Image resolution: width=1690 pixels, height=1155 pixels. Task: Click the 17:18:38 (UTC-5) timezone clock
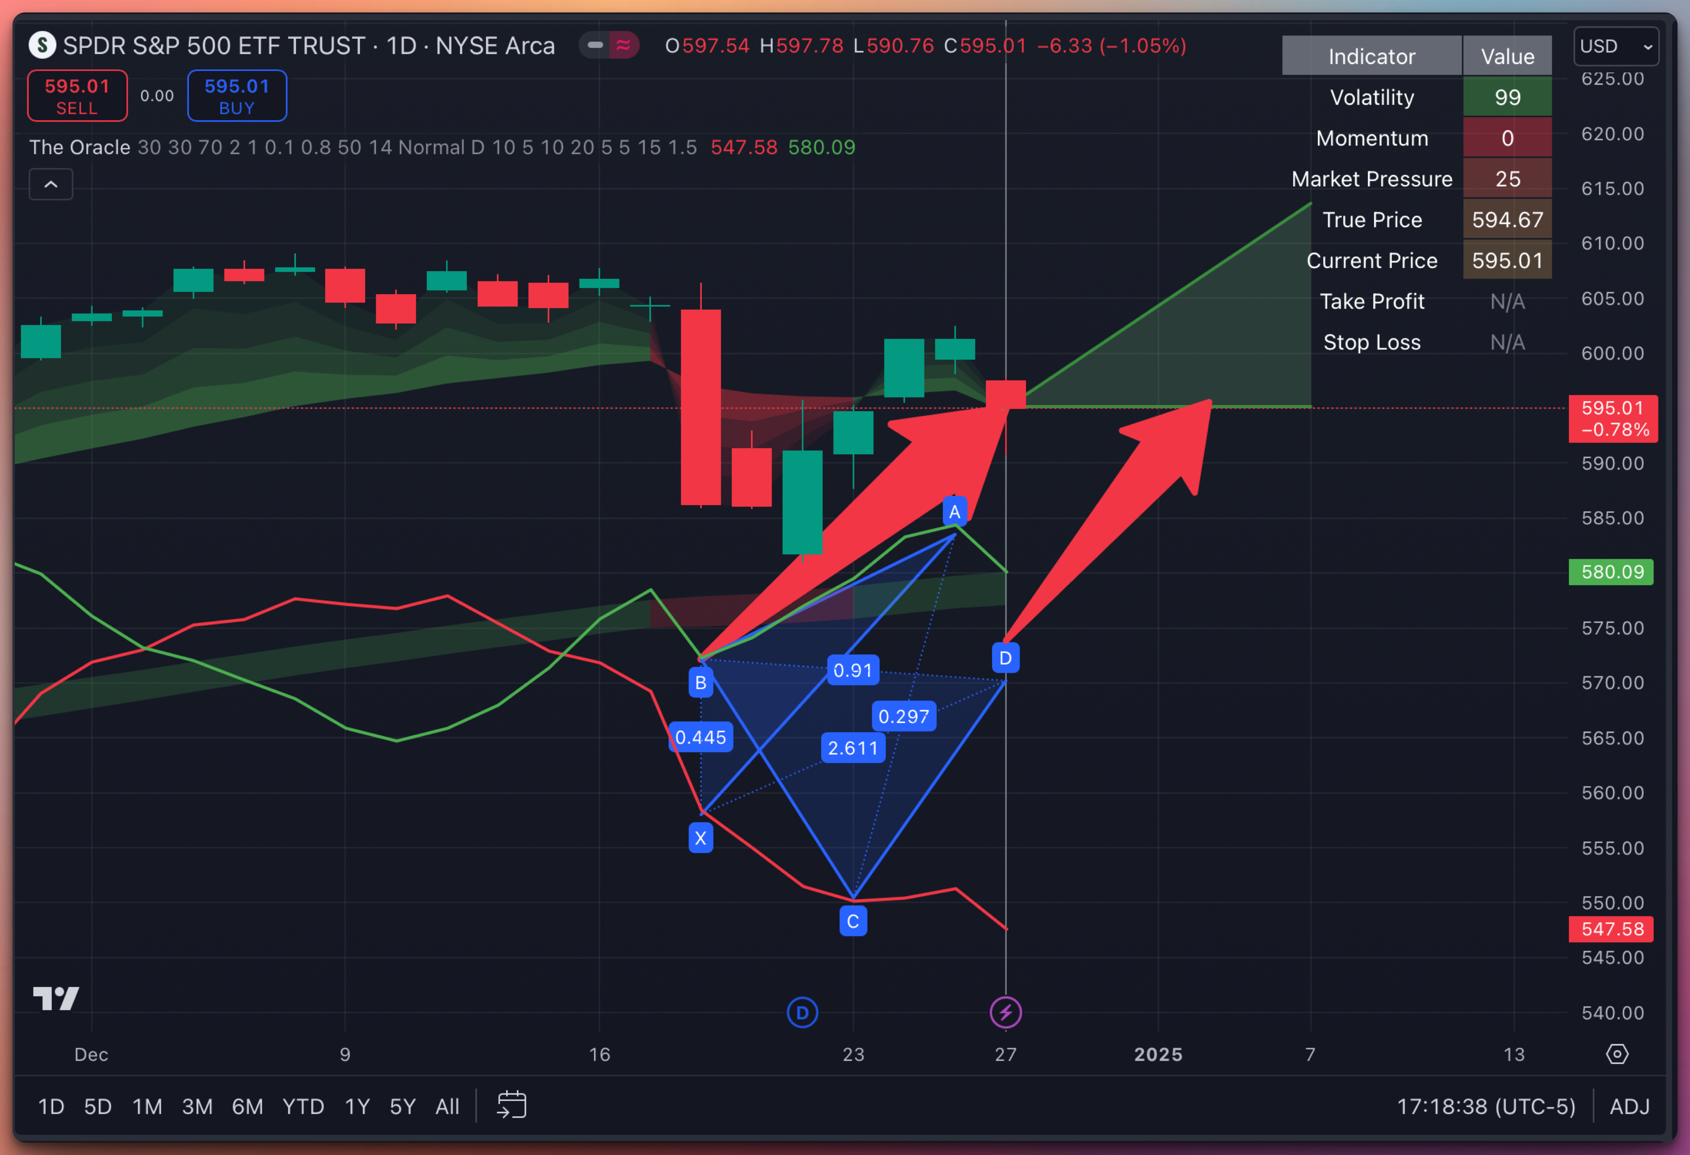[1486, 1106]
